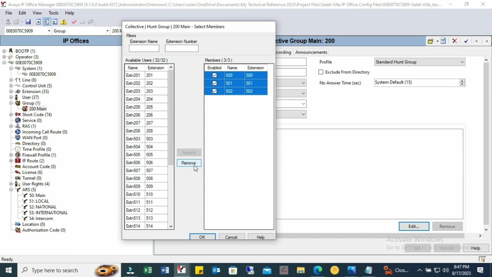
Task: Increase No Answer Time with up stepper
Action: (462, 81)
